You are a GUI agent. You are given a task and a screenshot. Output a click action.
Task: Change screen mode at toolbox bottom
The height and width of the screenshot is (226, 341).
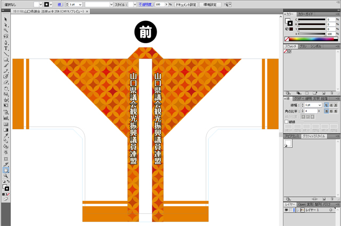tap(6, 199)
